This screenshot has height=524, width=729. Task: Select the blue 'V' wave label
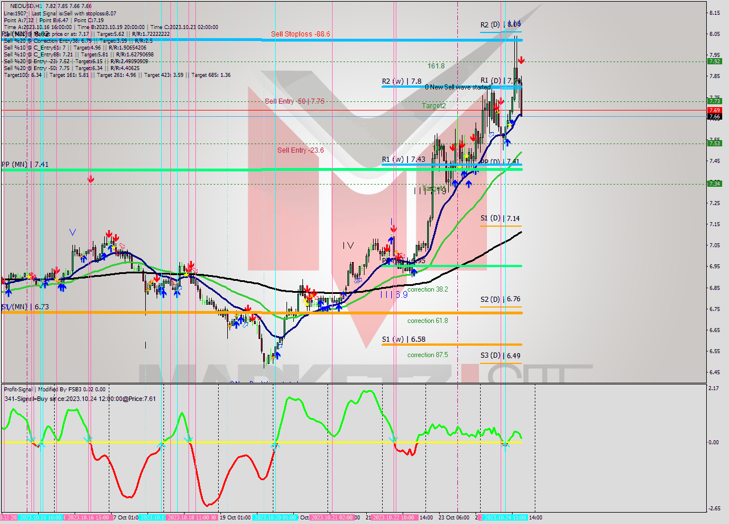[72, 232]
